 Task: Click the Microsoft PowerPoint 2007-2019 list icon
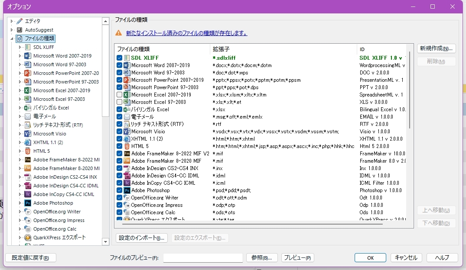point(127,80)
